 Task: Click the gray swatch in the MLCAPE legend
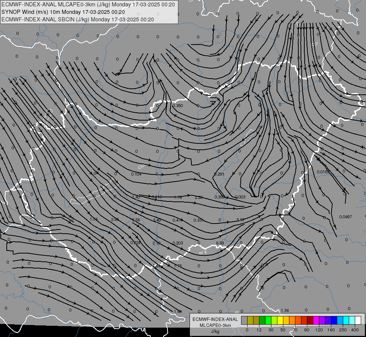[244, 320]
